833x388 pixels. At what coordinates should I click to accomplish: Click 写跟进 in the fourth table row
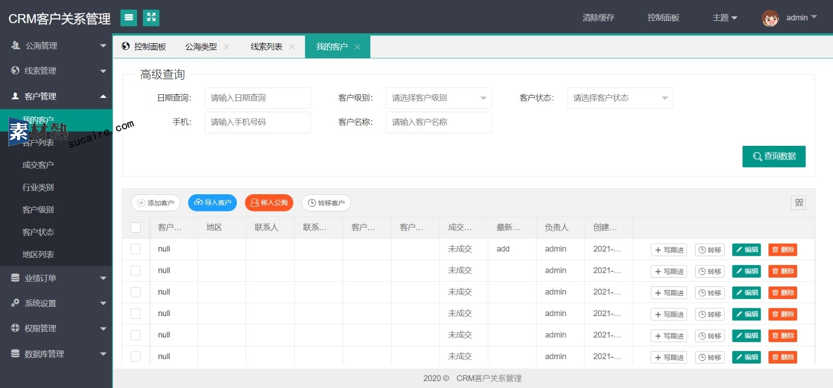point(669,315)
